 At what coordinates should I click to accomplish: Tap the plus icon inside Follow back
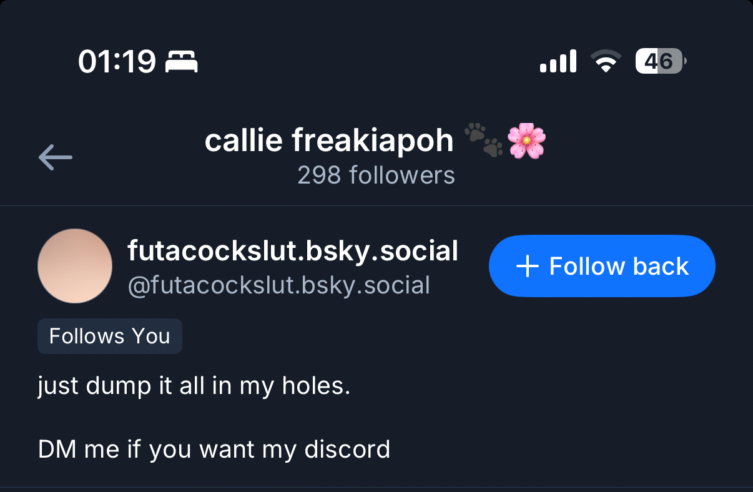[528, 267]
